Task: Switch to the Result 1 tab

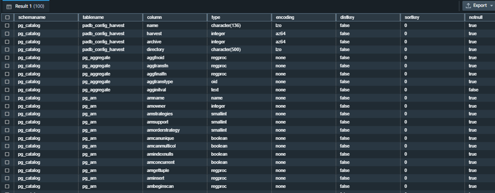Action: pyautogui.click(x=25, y=6)
